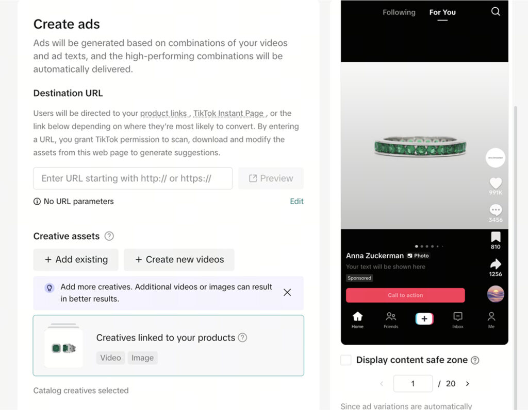The width and height of the screenshot is (528, 410).
Task: Click the bookmark save icon
Action: point(496,237)
